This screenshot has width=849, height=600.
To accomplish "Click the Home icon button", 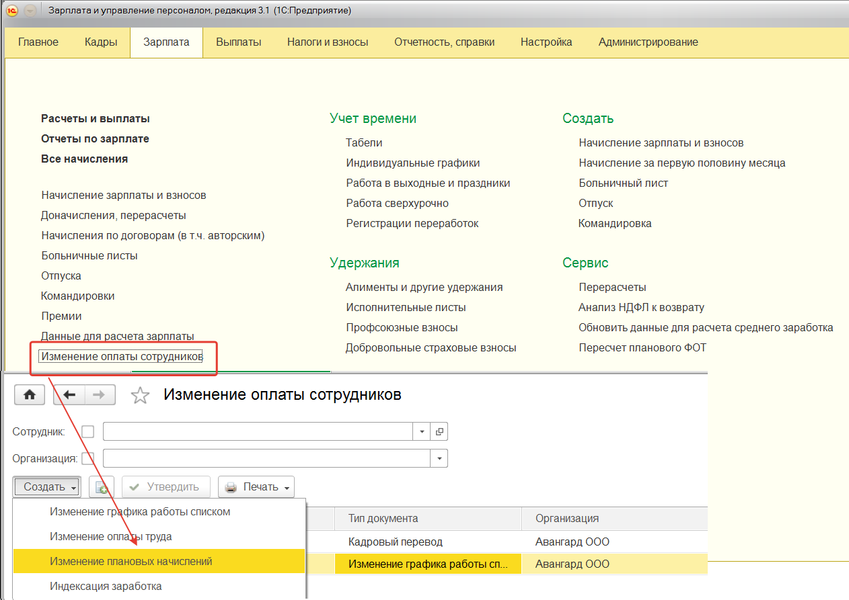I will click(30, 395).
